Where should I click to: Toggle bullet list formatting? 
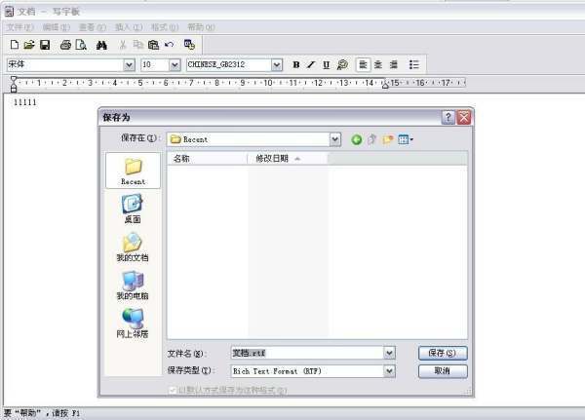[413, 65]
